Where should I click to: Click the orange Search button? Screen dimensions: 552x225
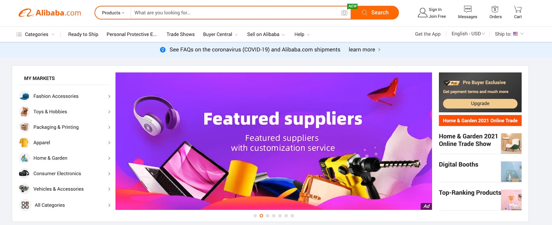point(375,13)
